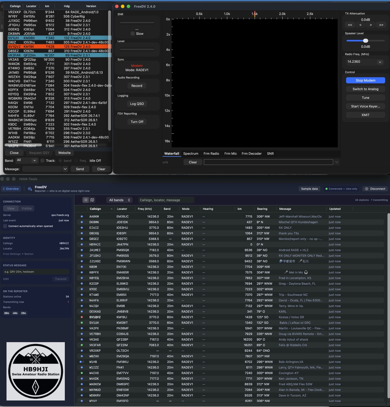Select the freq. tracking radio button
The height and width of the screenshot is (407, 390).
click(x=76, y=161)
